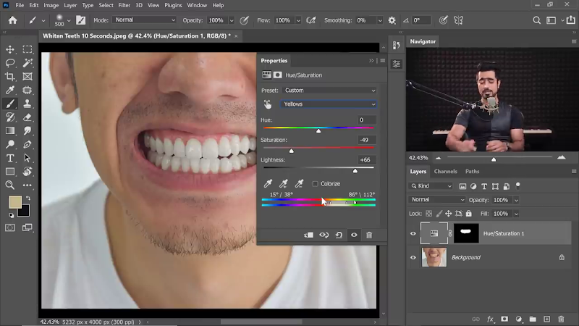Select the Crop tool
579x326 pixels.
point(10,77)
